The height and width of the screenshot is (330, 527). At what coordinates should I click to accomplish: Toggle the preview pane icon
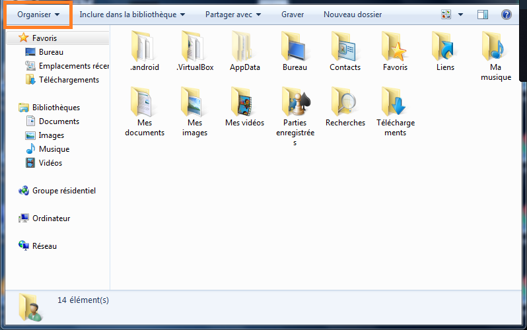[x=483, y=14]
